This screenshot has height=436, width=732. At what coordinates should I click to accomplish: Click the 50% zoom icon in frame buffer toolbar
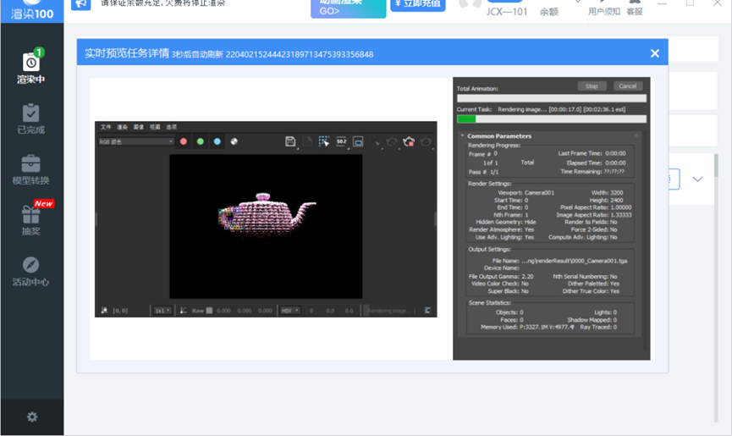[x=341, y=141]
